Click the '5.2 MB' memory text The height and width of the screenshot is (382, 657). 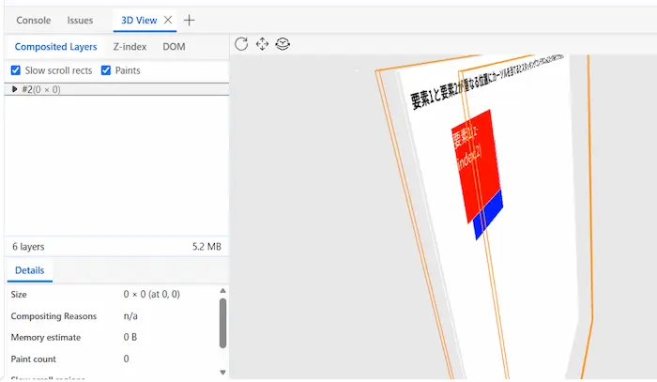[206, 247]
